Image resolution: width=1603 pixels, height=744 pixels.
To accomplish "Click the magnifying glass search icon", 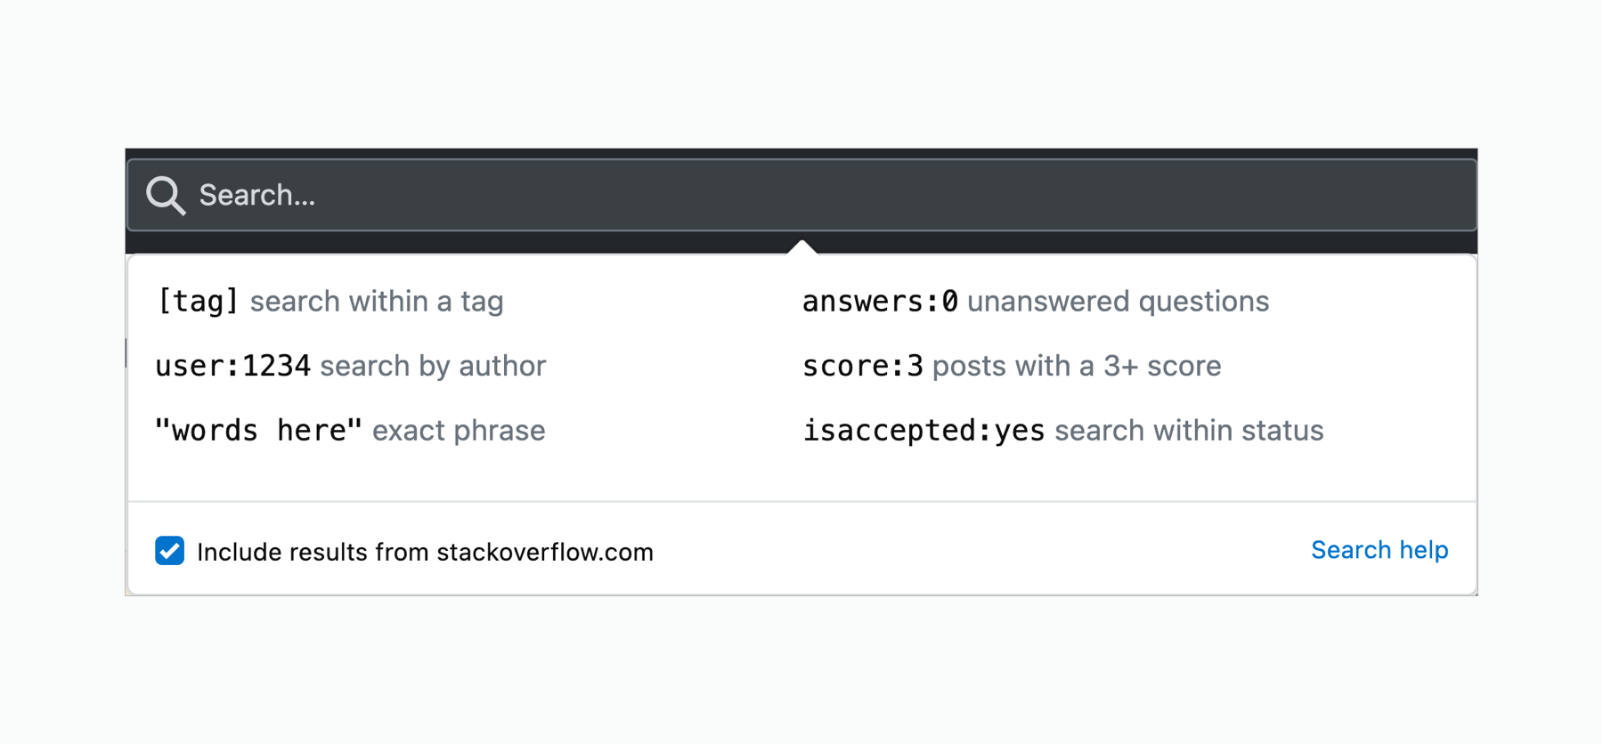I will [x=166, y=196].
